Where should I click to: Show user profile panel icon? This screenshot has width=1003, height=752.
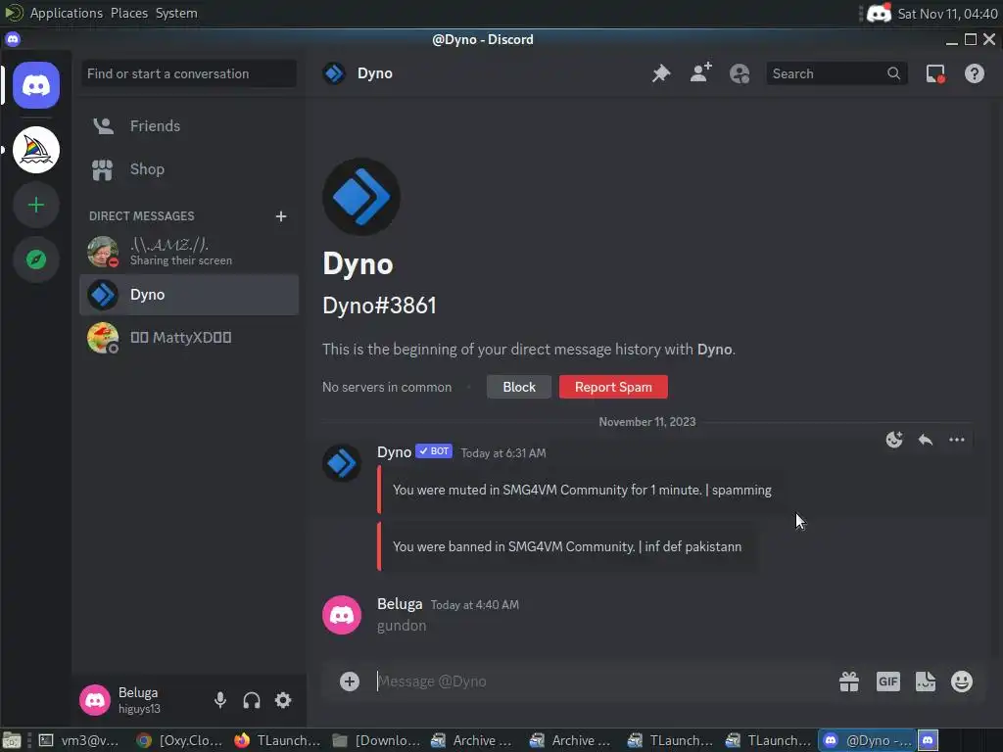click(x=740, y=73)
